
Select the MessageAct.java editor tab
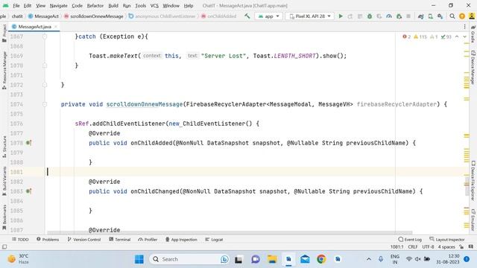tap(34, 27)
